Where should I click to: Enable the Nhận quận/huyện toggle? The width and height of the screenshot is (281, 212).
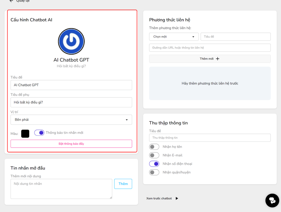[154, 172]
